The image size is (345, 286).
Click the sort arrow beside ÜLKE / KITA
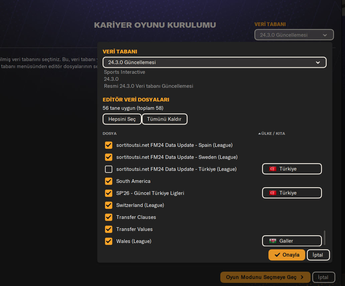coord(259,133)
